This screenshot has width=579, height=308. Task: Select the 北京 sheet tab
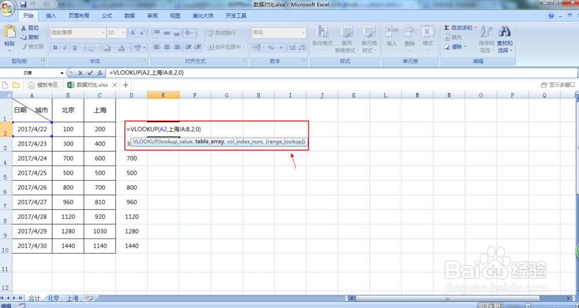53,298
